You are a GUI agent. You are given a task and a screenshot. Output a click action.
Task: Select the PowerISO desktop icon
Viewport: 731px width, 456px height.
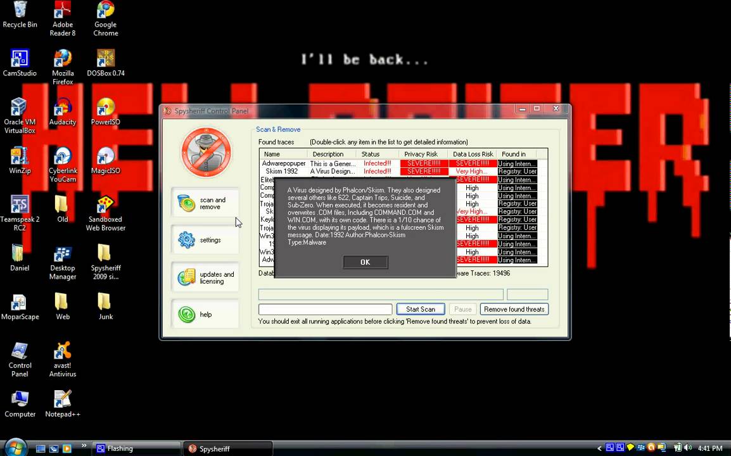click(106, 112)
